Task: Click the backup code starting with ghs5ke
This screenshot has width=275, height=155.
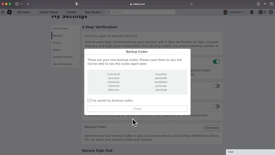Action: pyautogui.click(x=161, y=78)
